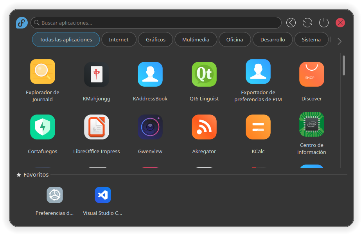This screenshot has width=363, height=236.
Task: Select Todas las aplicaciones category
Action: [x=66, y=39]
